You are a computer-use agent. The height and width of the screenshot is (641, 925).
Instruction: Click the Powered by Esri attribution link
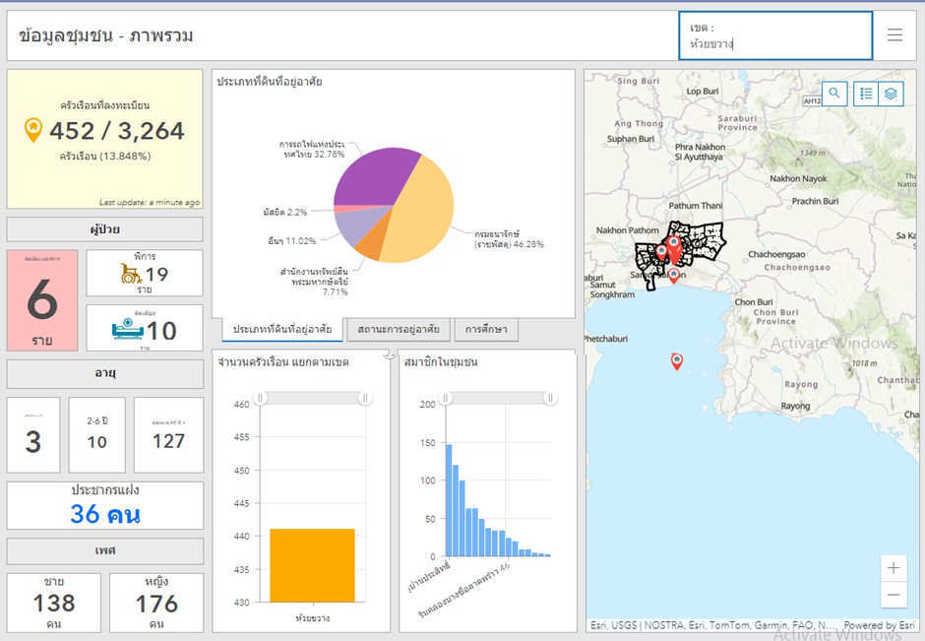(x=879, y=625)
